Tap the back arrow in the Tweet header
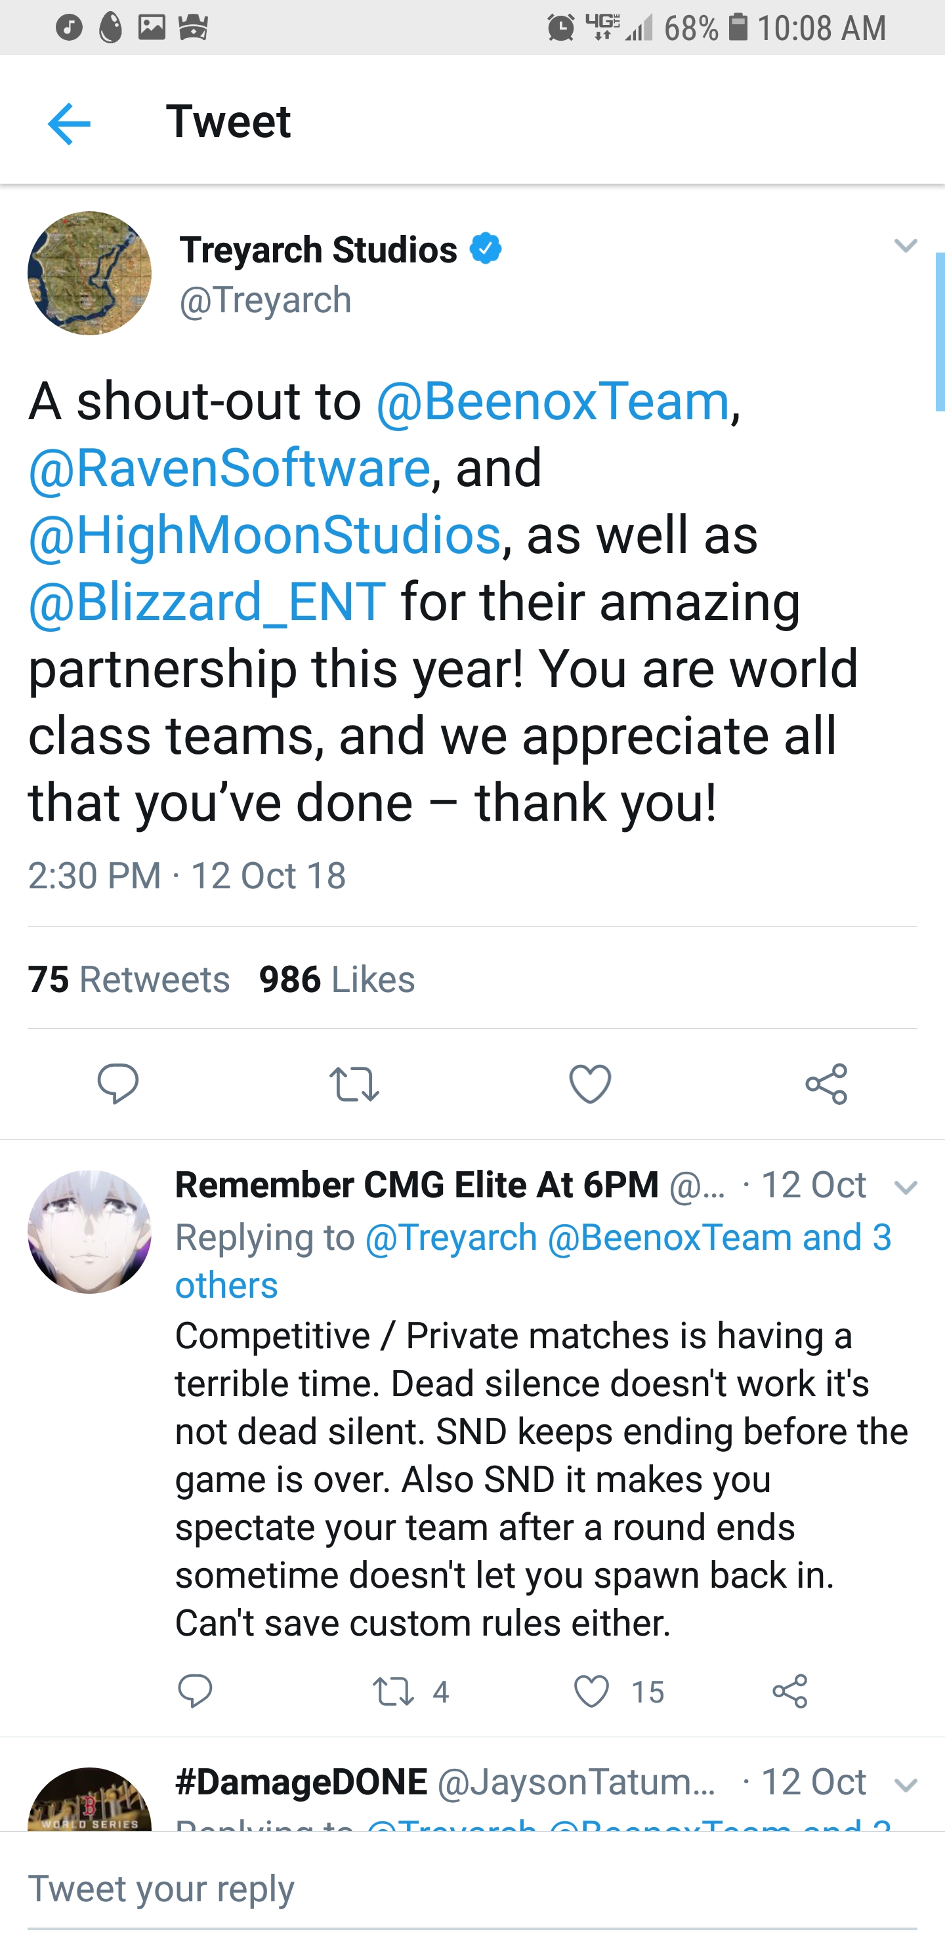 tap(69, 123)
